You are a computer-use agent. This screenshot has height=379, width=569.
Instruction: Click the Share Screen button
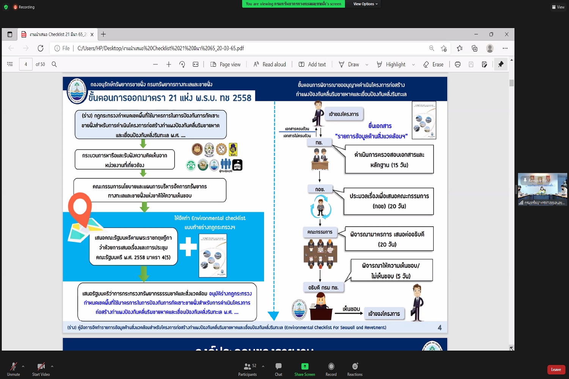[305, 369]
